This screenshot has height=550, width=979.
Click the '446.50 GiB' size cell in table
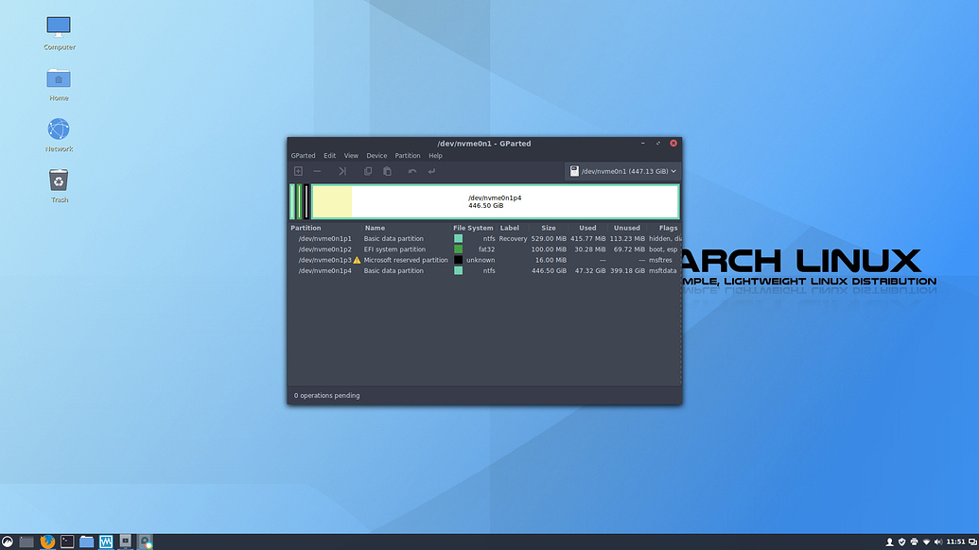(549, 270)
